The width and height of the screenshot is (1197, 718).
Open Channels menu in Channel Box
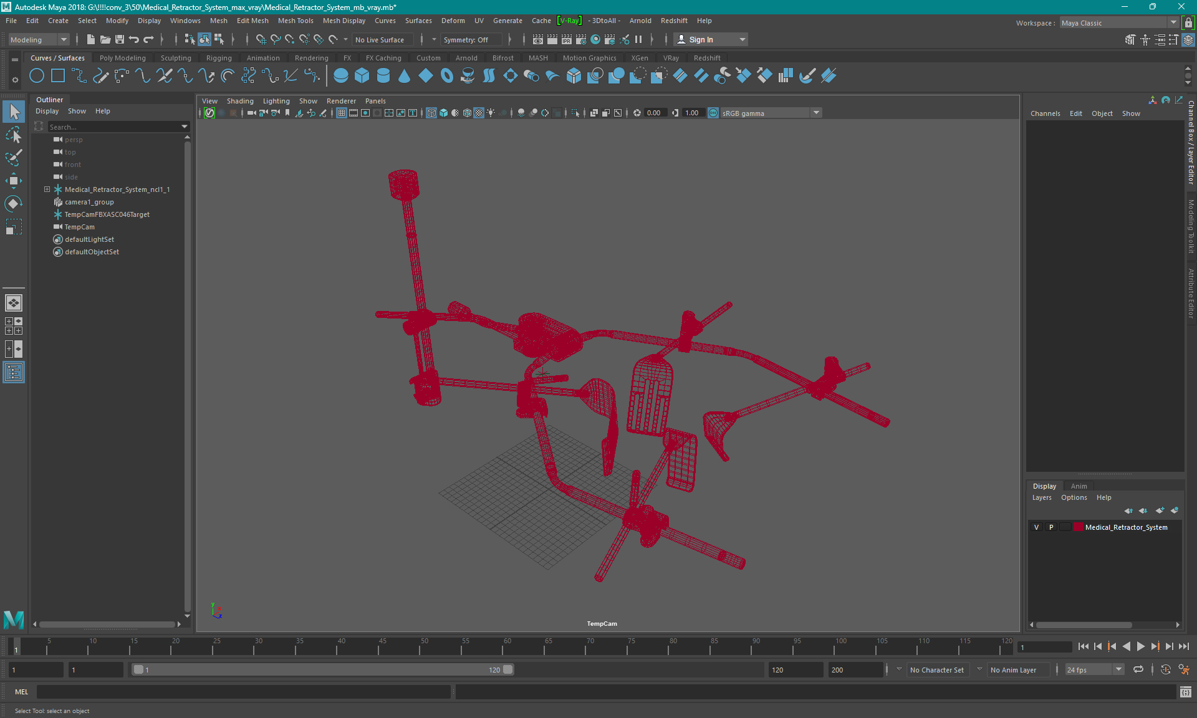click(x=1046, y=113)
